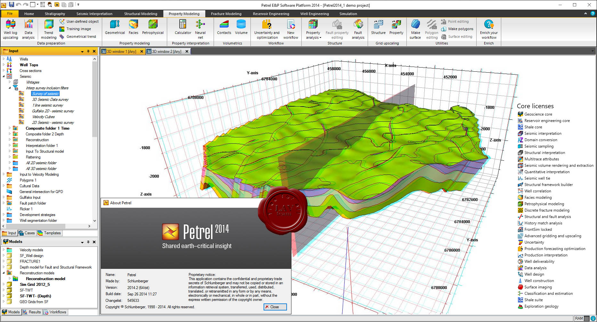Open the Simulation ribbon tab

point(348,14)
